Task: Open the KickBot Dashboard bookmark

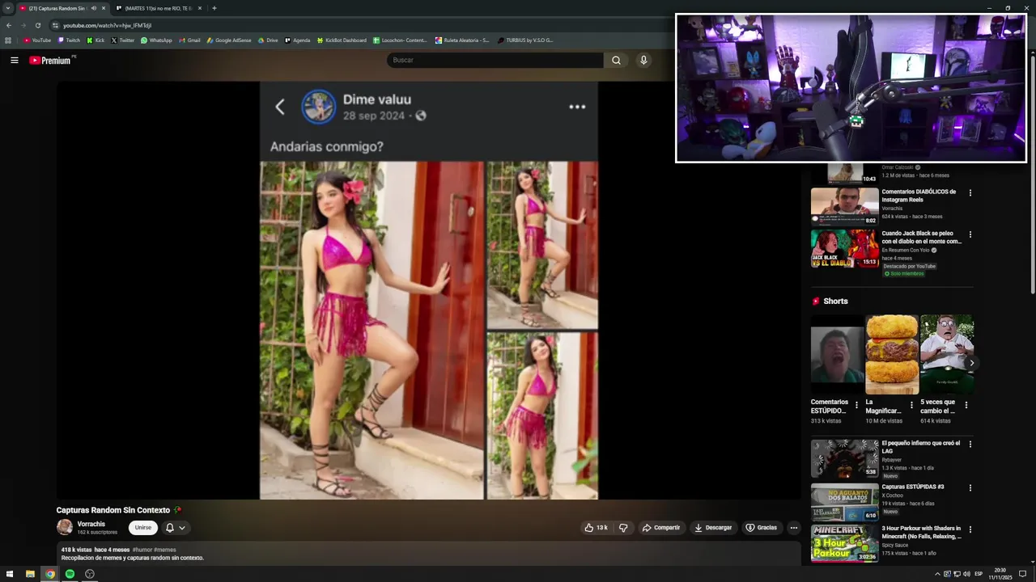Action: coord(342,40)
